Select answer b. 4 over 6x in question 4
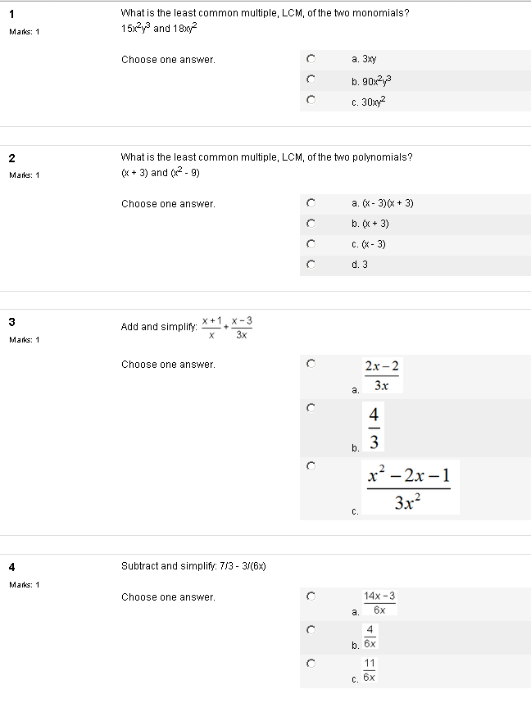 [x=311, y=629]
